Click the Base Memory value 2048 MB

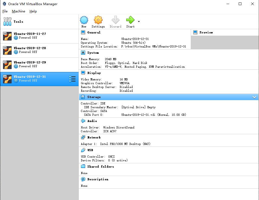tap(111, 59)
